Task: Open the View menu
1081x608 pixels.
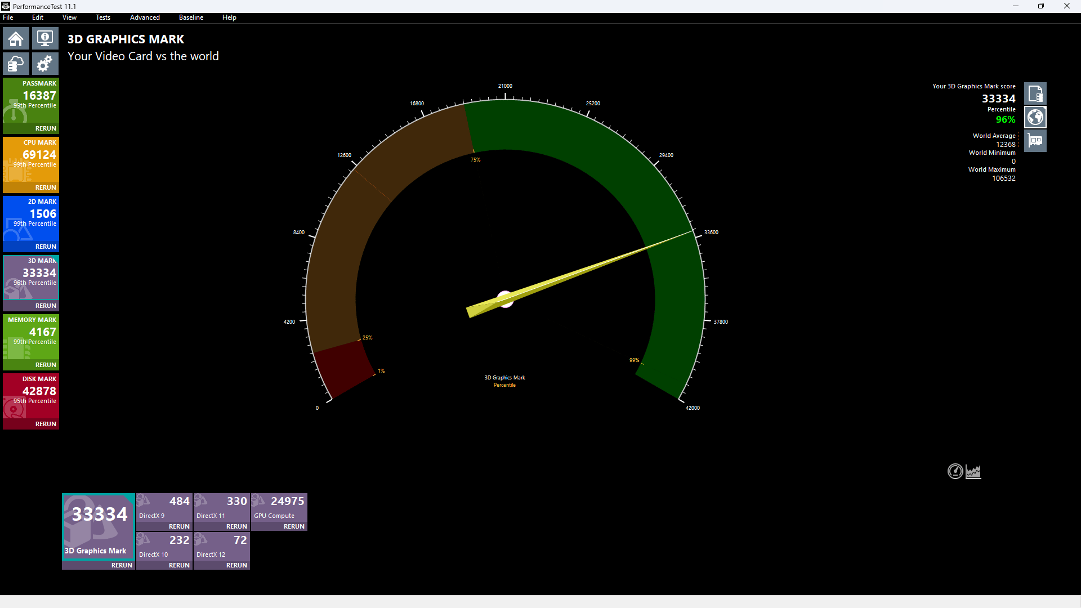Action: tap(69, 17)
